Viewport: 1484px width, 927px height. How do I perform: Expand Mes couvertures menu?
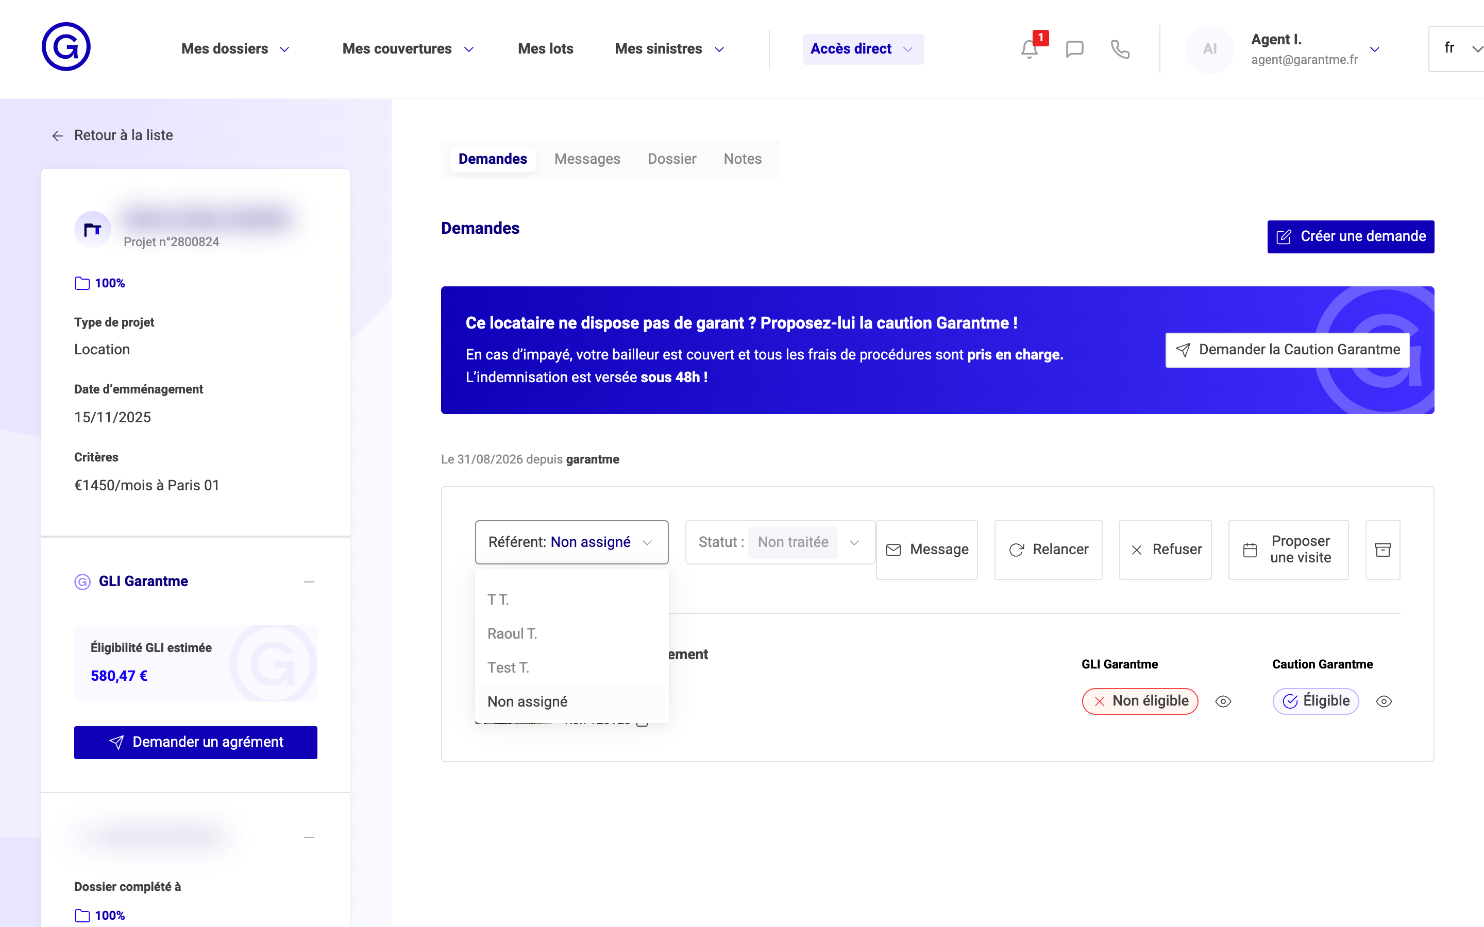click(409, 49)
